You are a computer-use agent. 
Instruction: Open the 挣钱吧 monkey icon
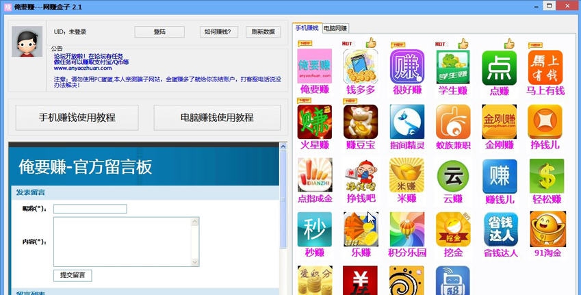pos(361,175)
